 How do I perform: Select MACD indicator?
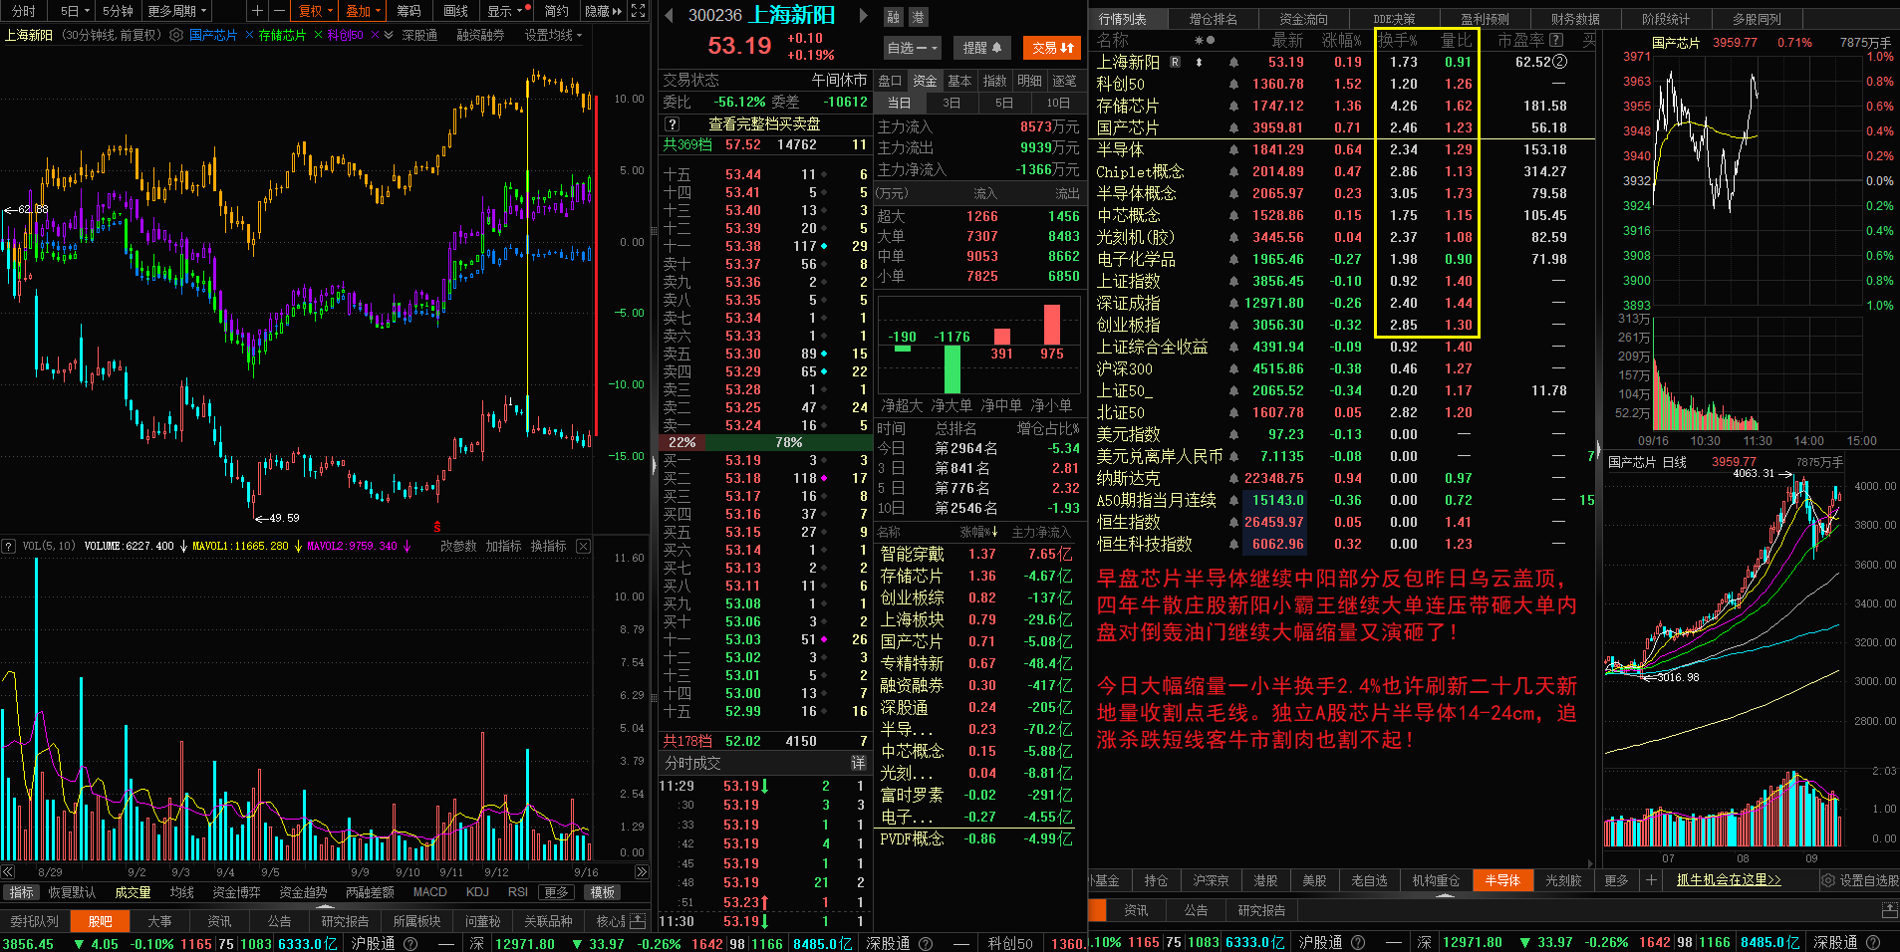pos(429,892)
